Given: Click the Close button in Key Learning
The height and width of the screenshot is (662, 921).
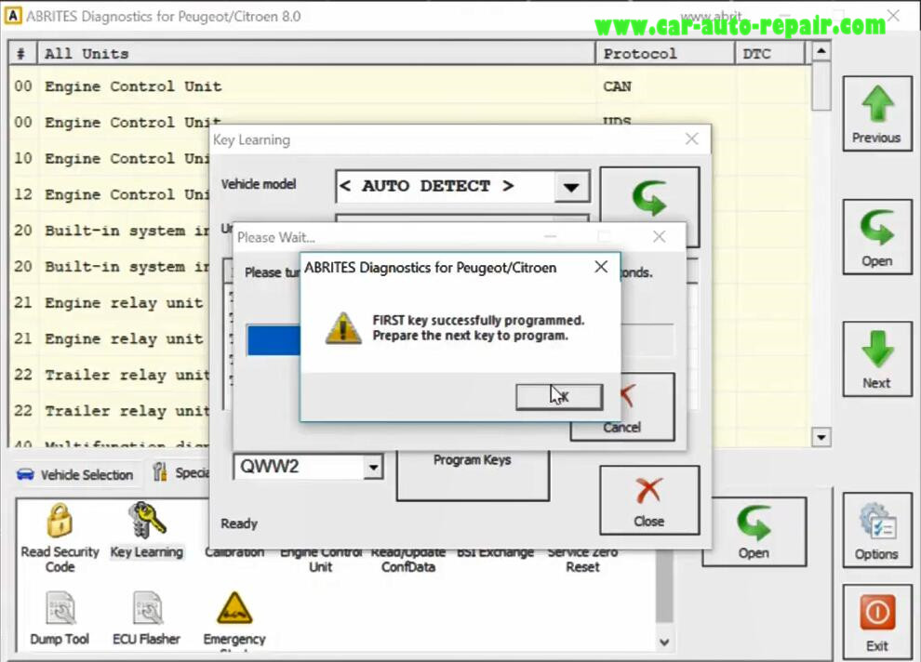Looking at the screenshot, I should pos(649,500).
